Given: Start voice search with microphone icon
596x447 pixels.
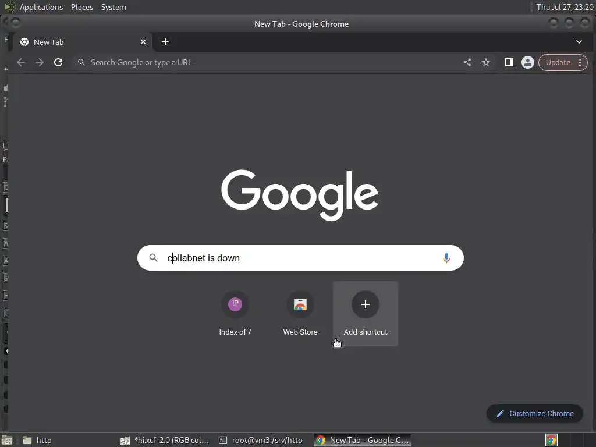Looking at the screenshot, I should tap(446, 258).
